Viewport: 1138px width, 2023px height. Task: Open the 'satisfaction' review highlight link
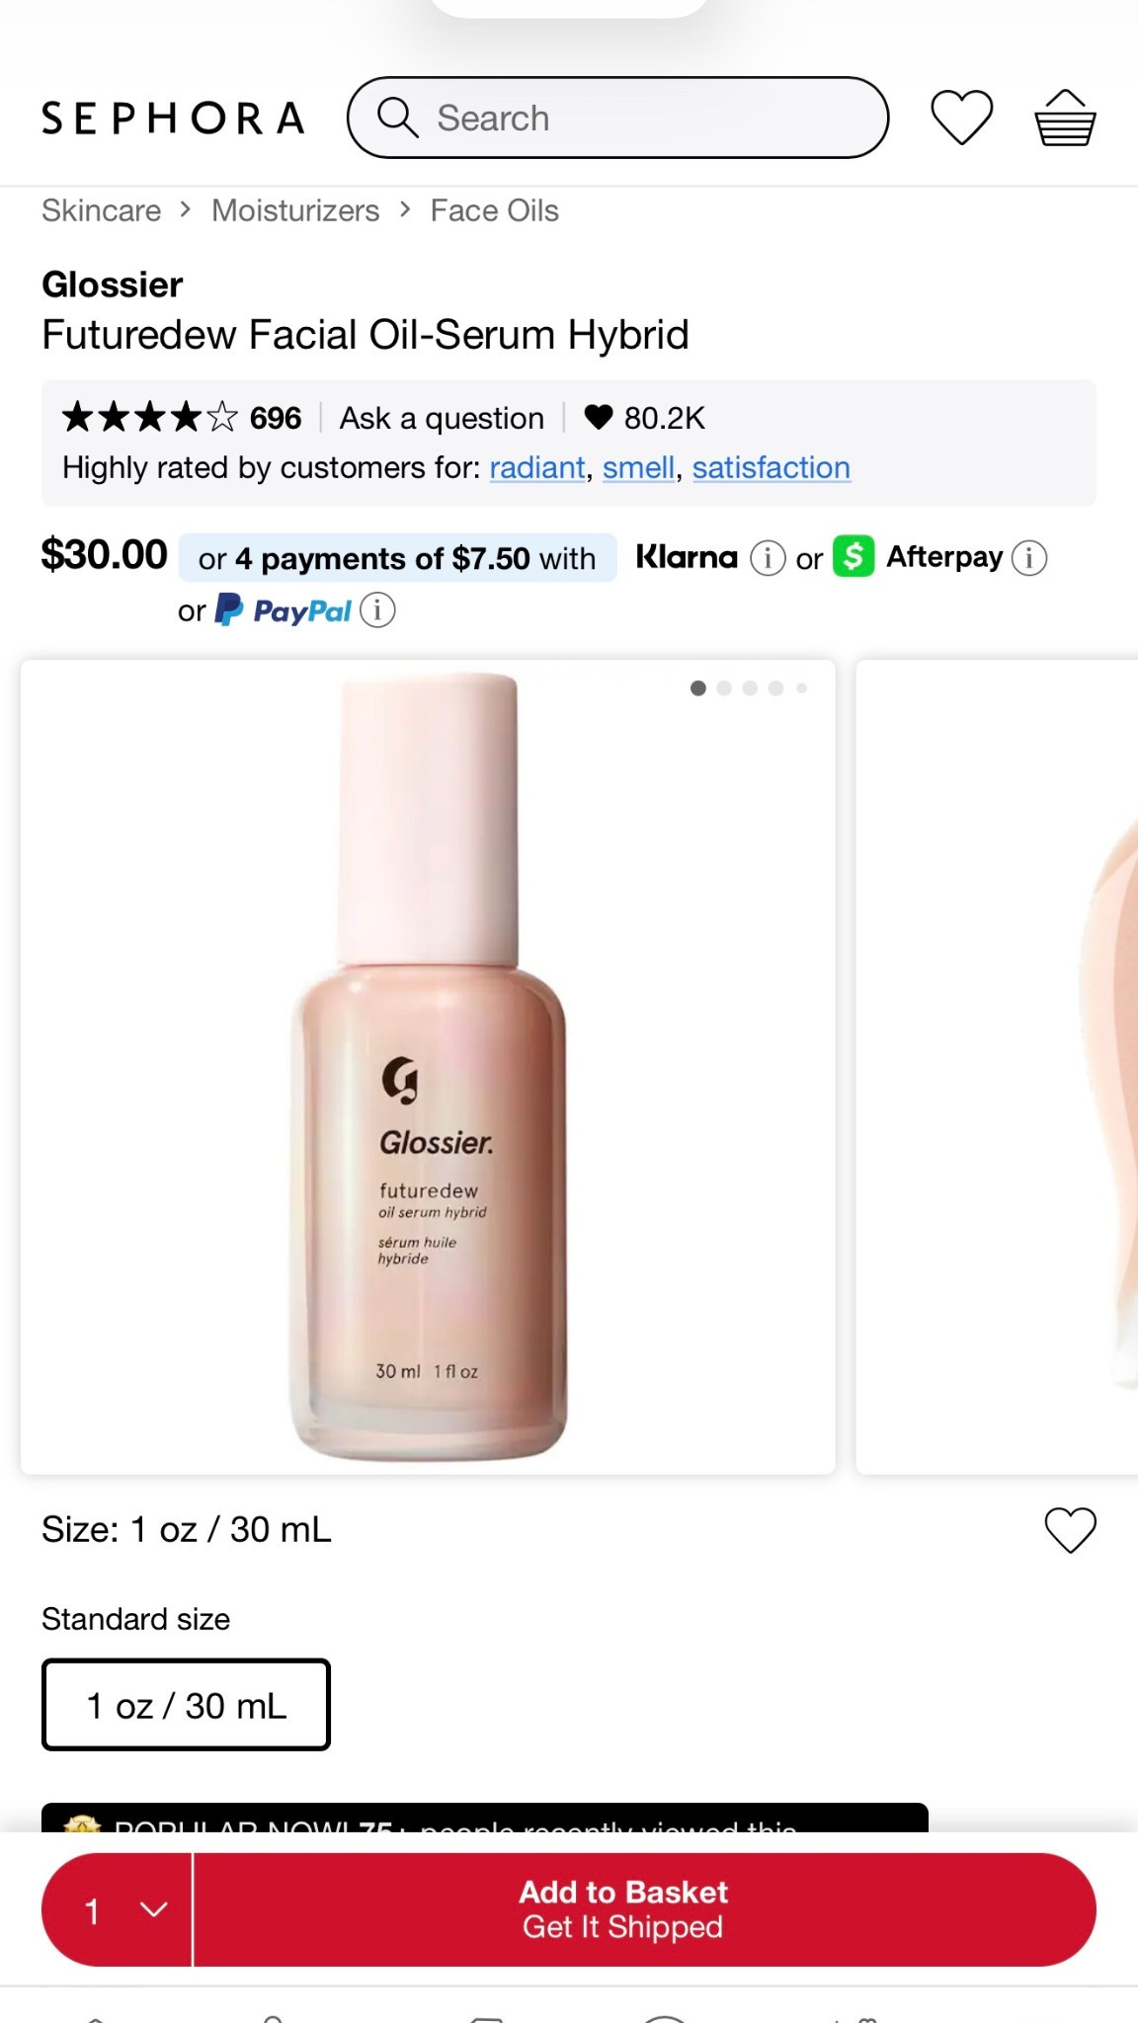[x=771, y=468]
